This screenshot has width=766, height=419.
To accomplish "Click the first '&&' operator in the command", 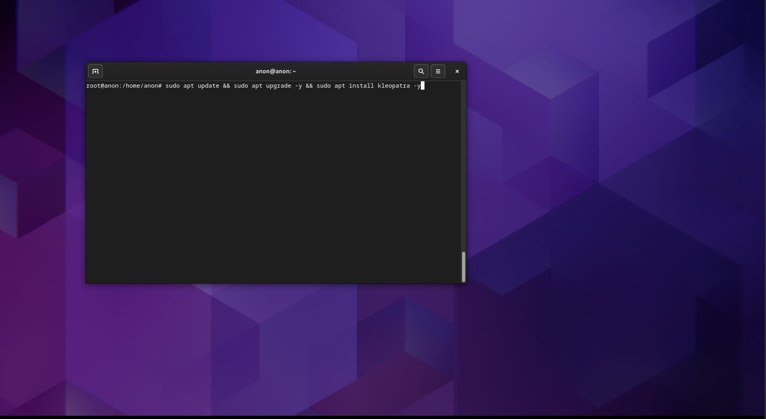I will (x=226, y=86).
